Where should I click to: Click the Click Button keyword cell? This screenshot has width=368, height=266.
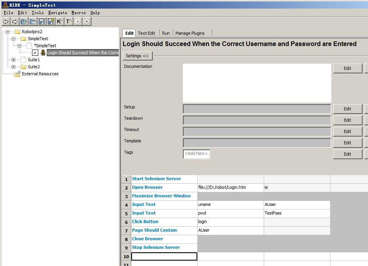coord(164,222)
